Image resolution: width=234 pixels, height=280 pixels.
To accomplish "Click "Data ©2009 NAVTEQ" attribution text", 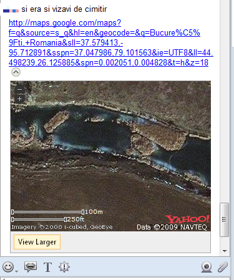I will click(x=172, y=227).
